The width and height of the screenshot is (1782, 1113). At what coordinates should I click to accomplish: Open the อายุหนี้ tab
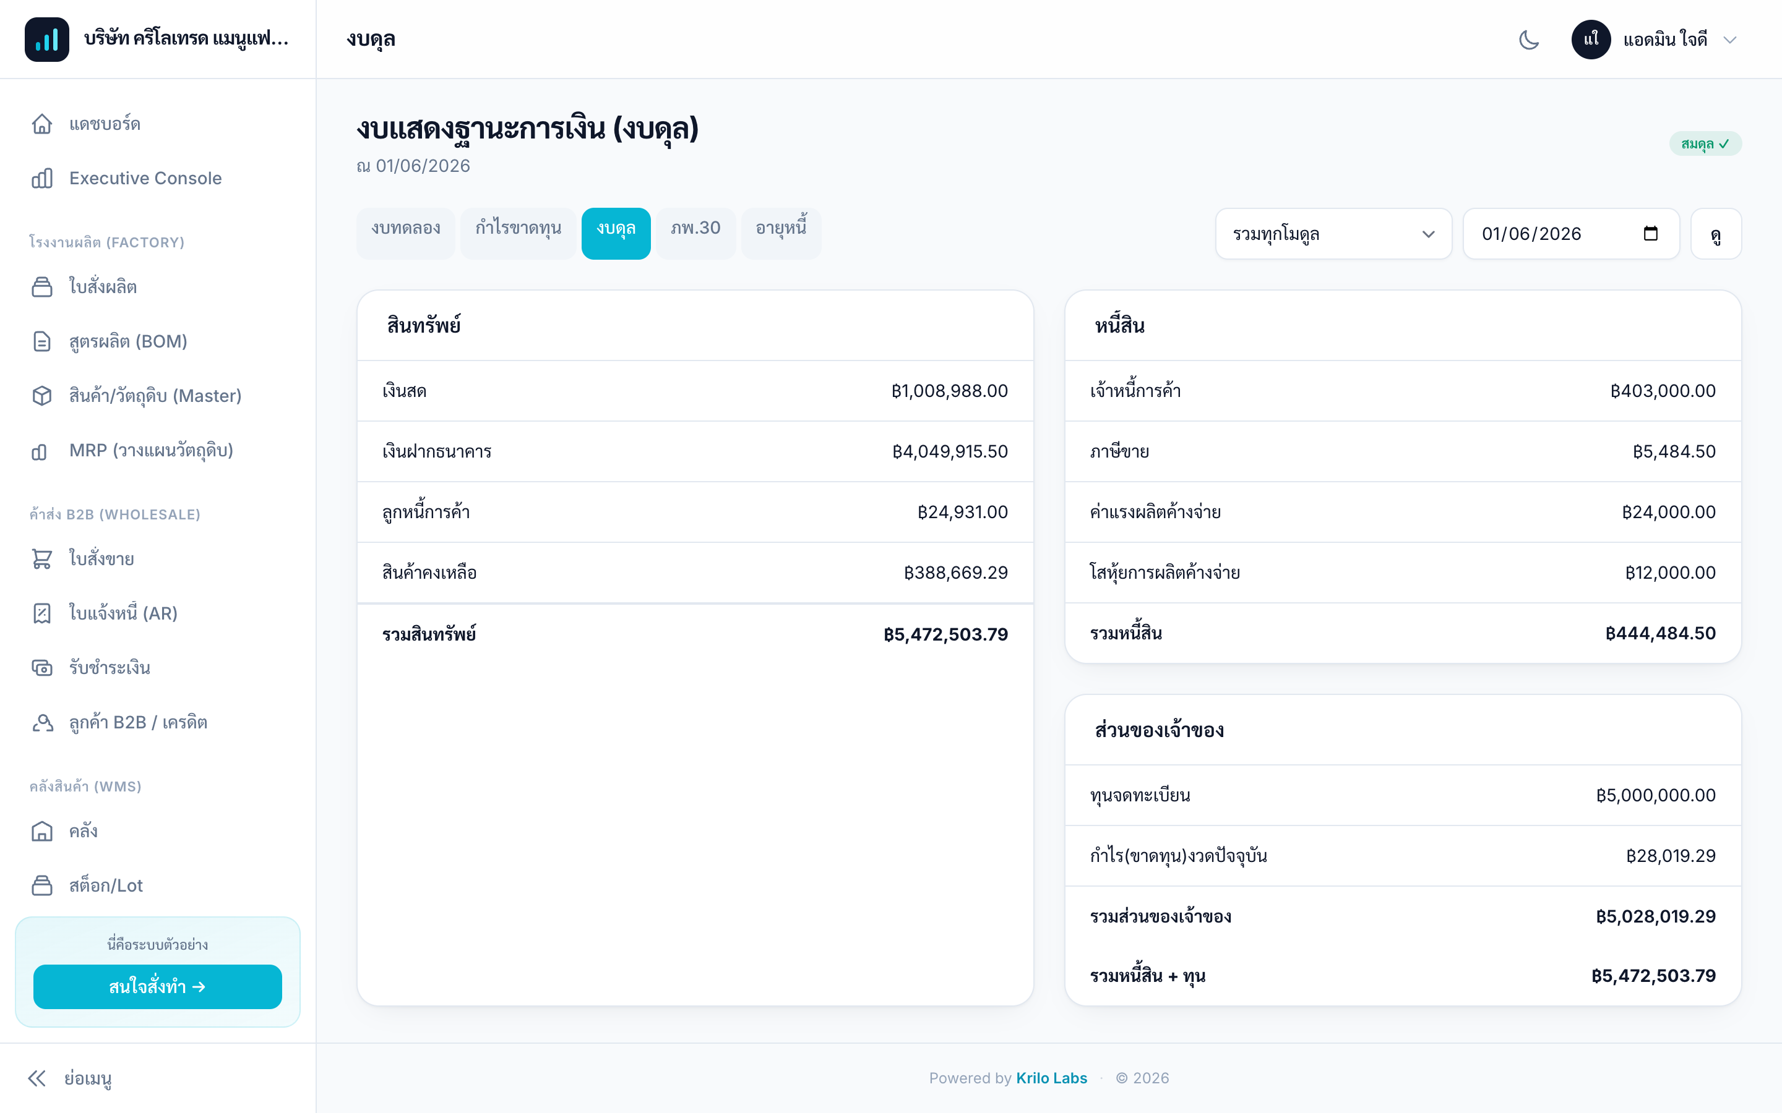(x=781, y=233)
